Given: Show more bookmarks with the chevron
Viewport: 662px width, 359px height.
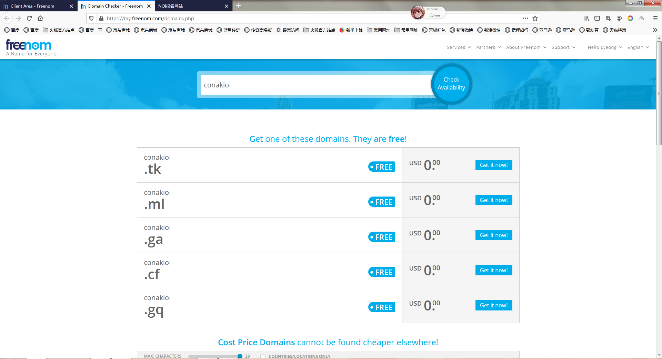Looking at the screenshot, I should (x=655, y=30).
